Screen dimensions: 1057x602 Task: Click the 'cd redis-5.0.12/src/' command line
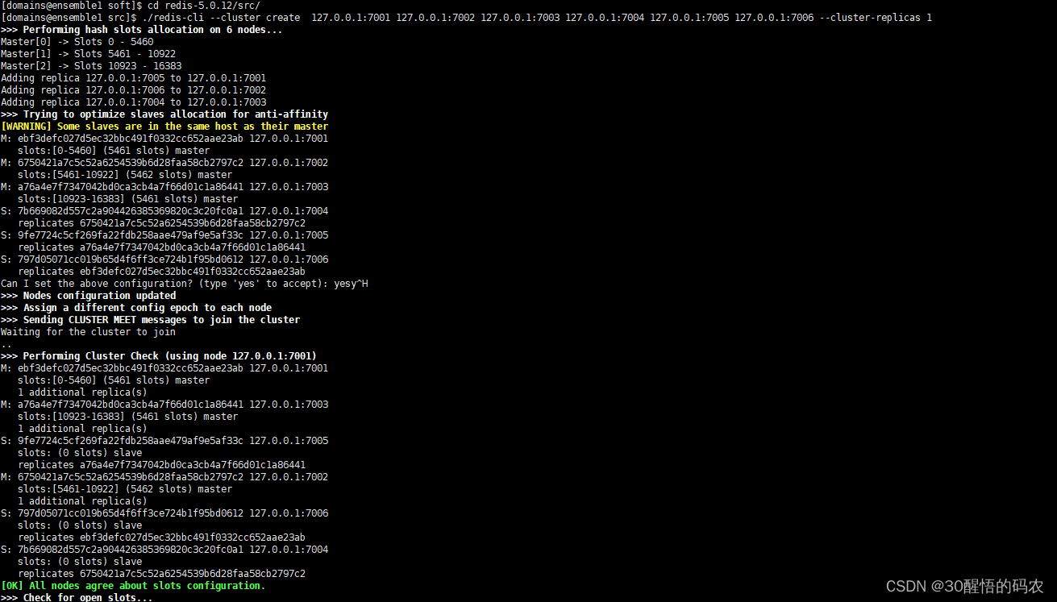(131, 6)
